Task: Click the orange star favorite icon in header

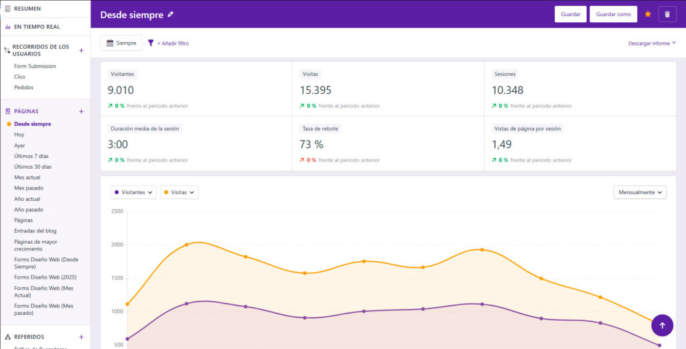Action: pyautogui.click(x=648, y=15)
